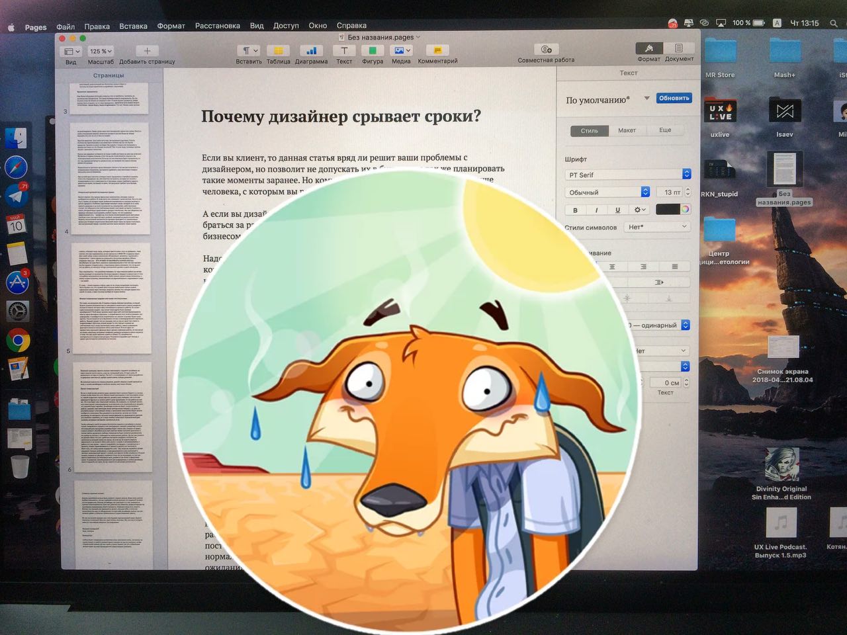Open the Вид view options button in toolbar

[x=71, y=51]
